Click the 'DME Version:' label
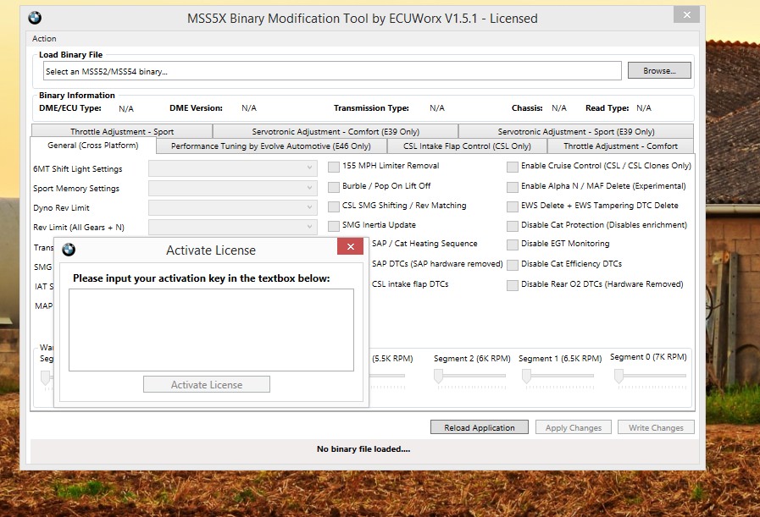Image resolution: width=760 pixels, height=517 pixels. 196,108
